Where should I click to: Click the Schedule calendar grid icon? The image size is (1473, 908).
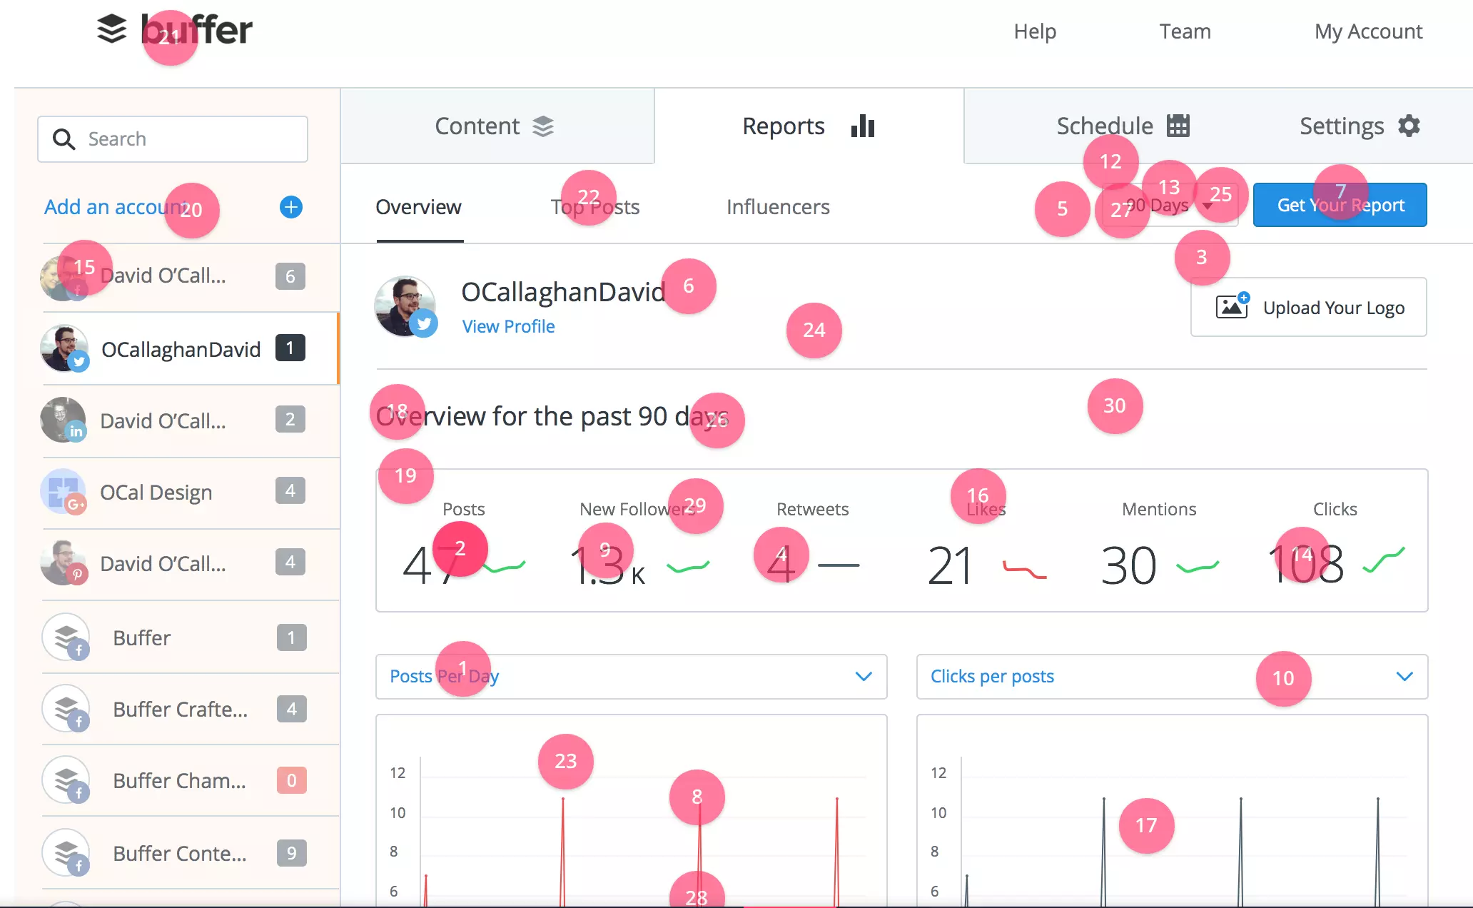click(1178, 126)
